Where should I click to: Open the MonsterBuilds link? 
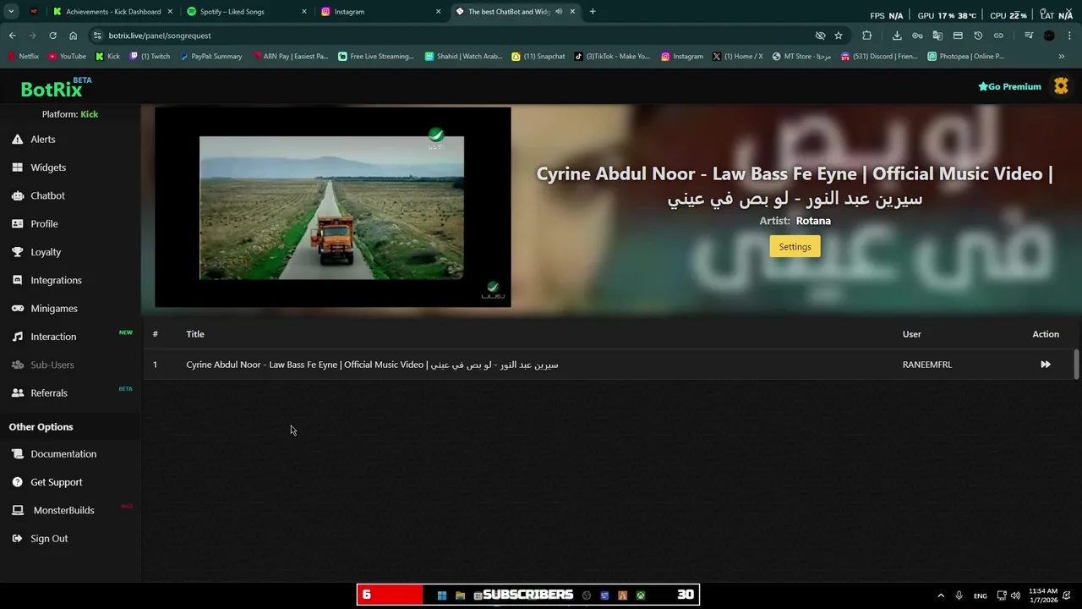coord(63,510)
